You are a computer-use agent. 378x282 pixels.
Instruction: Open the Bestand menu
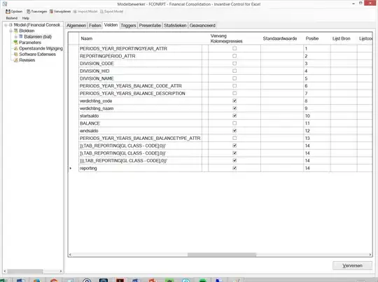click(x=12, y=18)
